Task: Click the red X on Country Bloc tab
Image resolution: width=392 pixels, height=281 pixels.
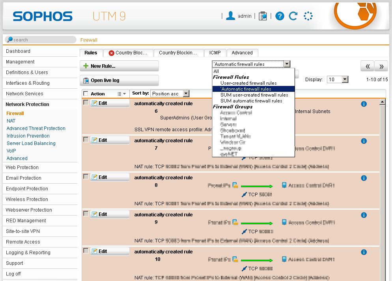Action: pyautogui.click(x=112, y=53)
